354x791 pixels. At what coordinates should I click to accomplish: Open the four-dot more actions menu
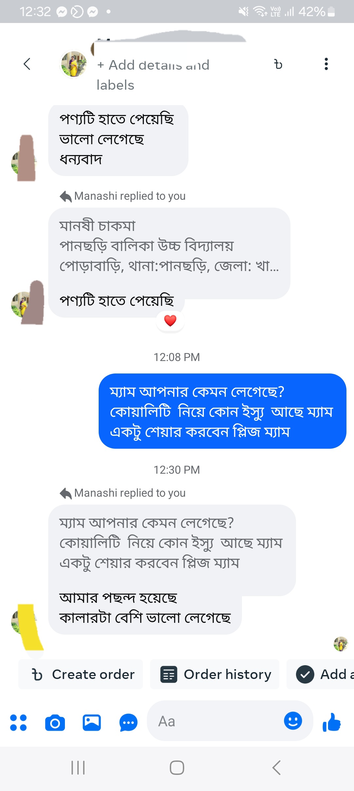coord(18,722)
